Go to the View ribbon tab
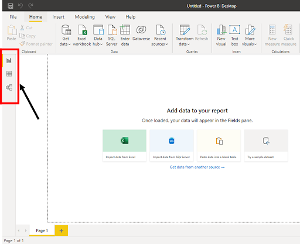The width and height of the screenshot is (300, 244). click(110, 17)
